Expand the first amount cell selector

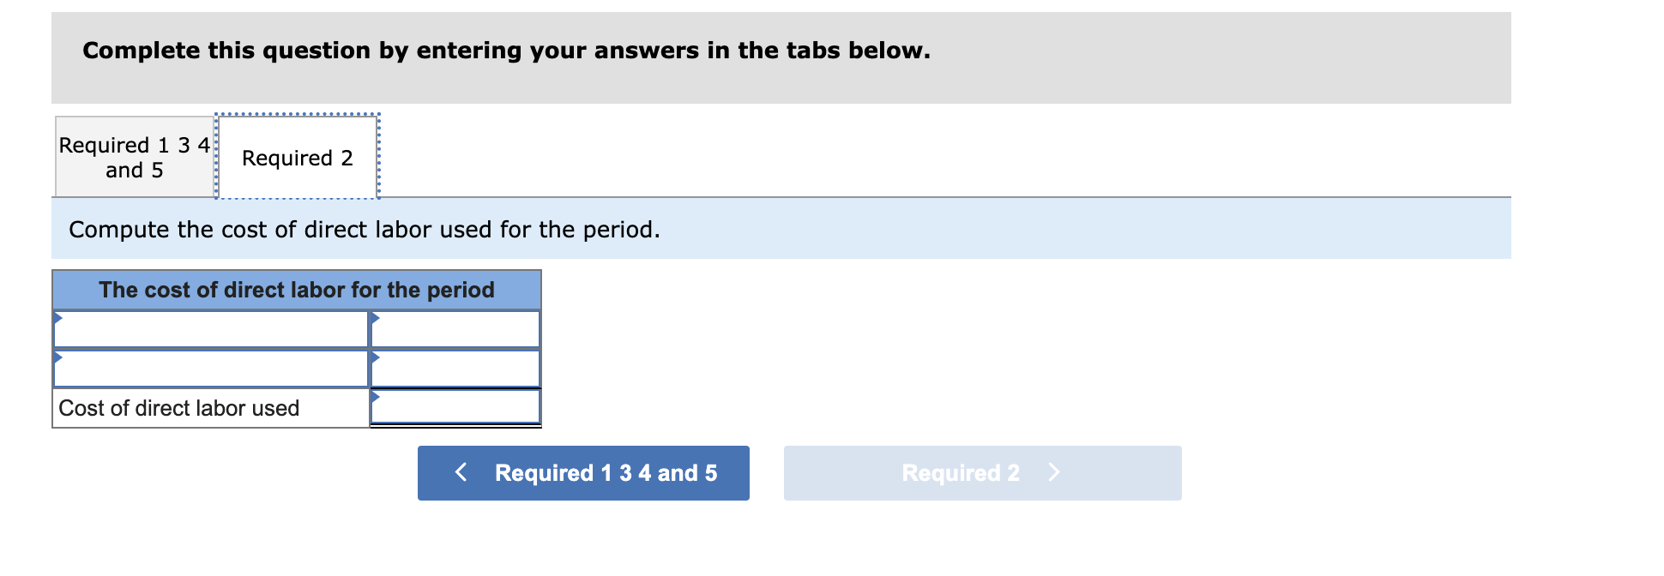pos(455,328)
